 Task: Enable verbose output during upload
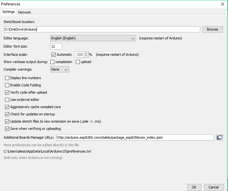point(78,62)
